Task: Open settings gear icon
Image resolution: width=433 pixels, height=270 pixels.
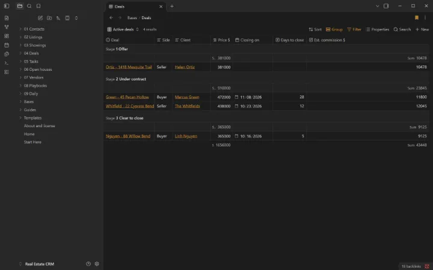Action: point(97,264)
